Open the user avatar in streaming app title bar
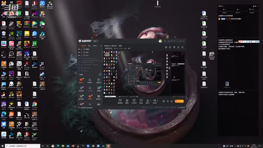 tap(160, 41)
